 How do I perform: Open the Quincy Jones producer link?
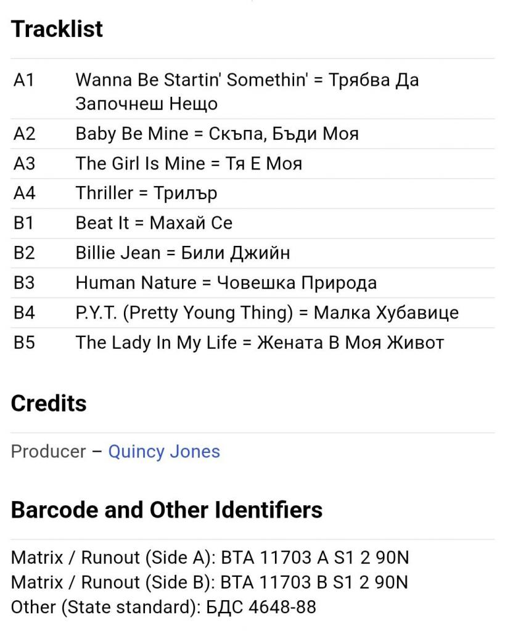pos(164,452)
